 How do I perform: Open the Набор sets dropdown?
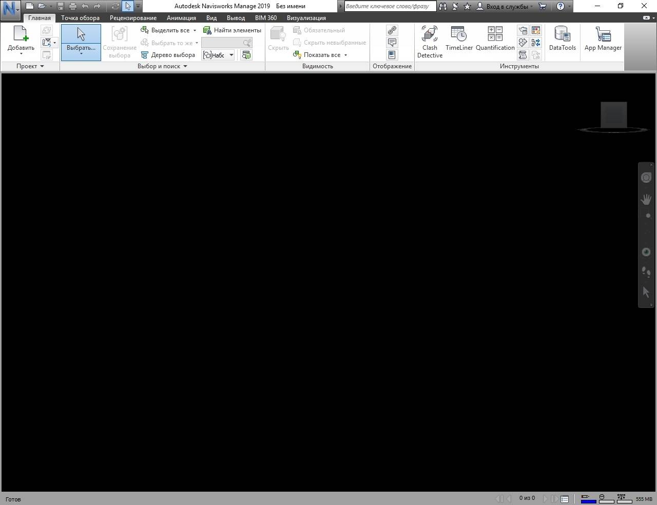pyautogui.click(x=219, y=55)
